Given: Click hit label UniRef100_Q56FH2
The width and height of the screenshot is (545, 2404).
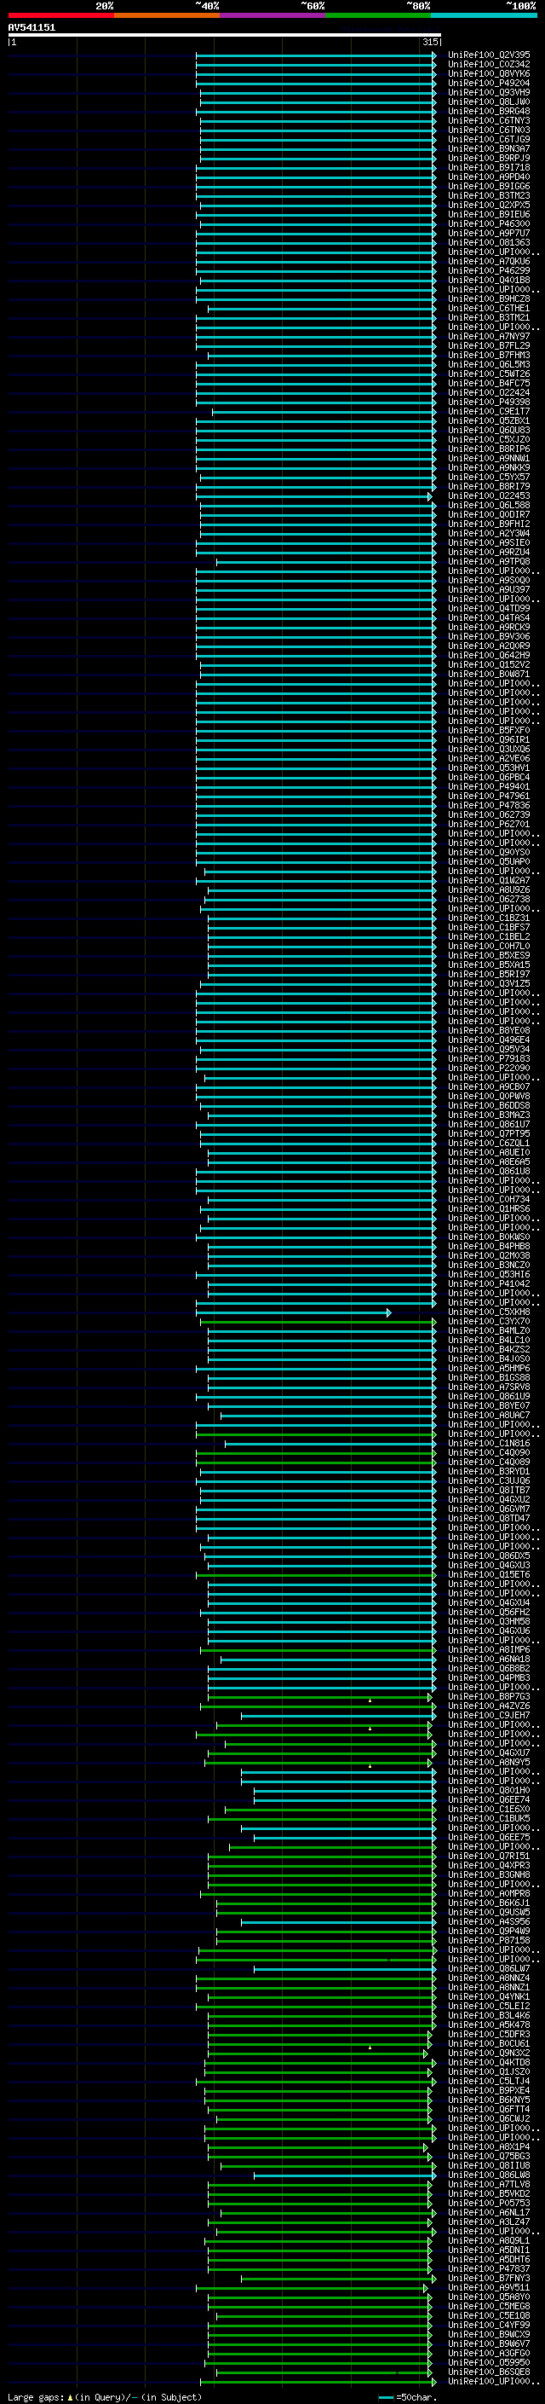Looking at the screenshot, I should tap(489, 1613).
